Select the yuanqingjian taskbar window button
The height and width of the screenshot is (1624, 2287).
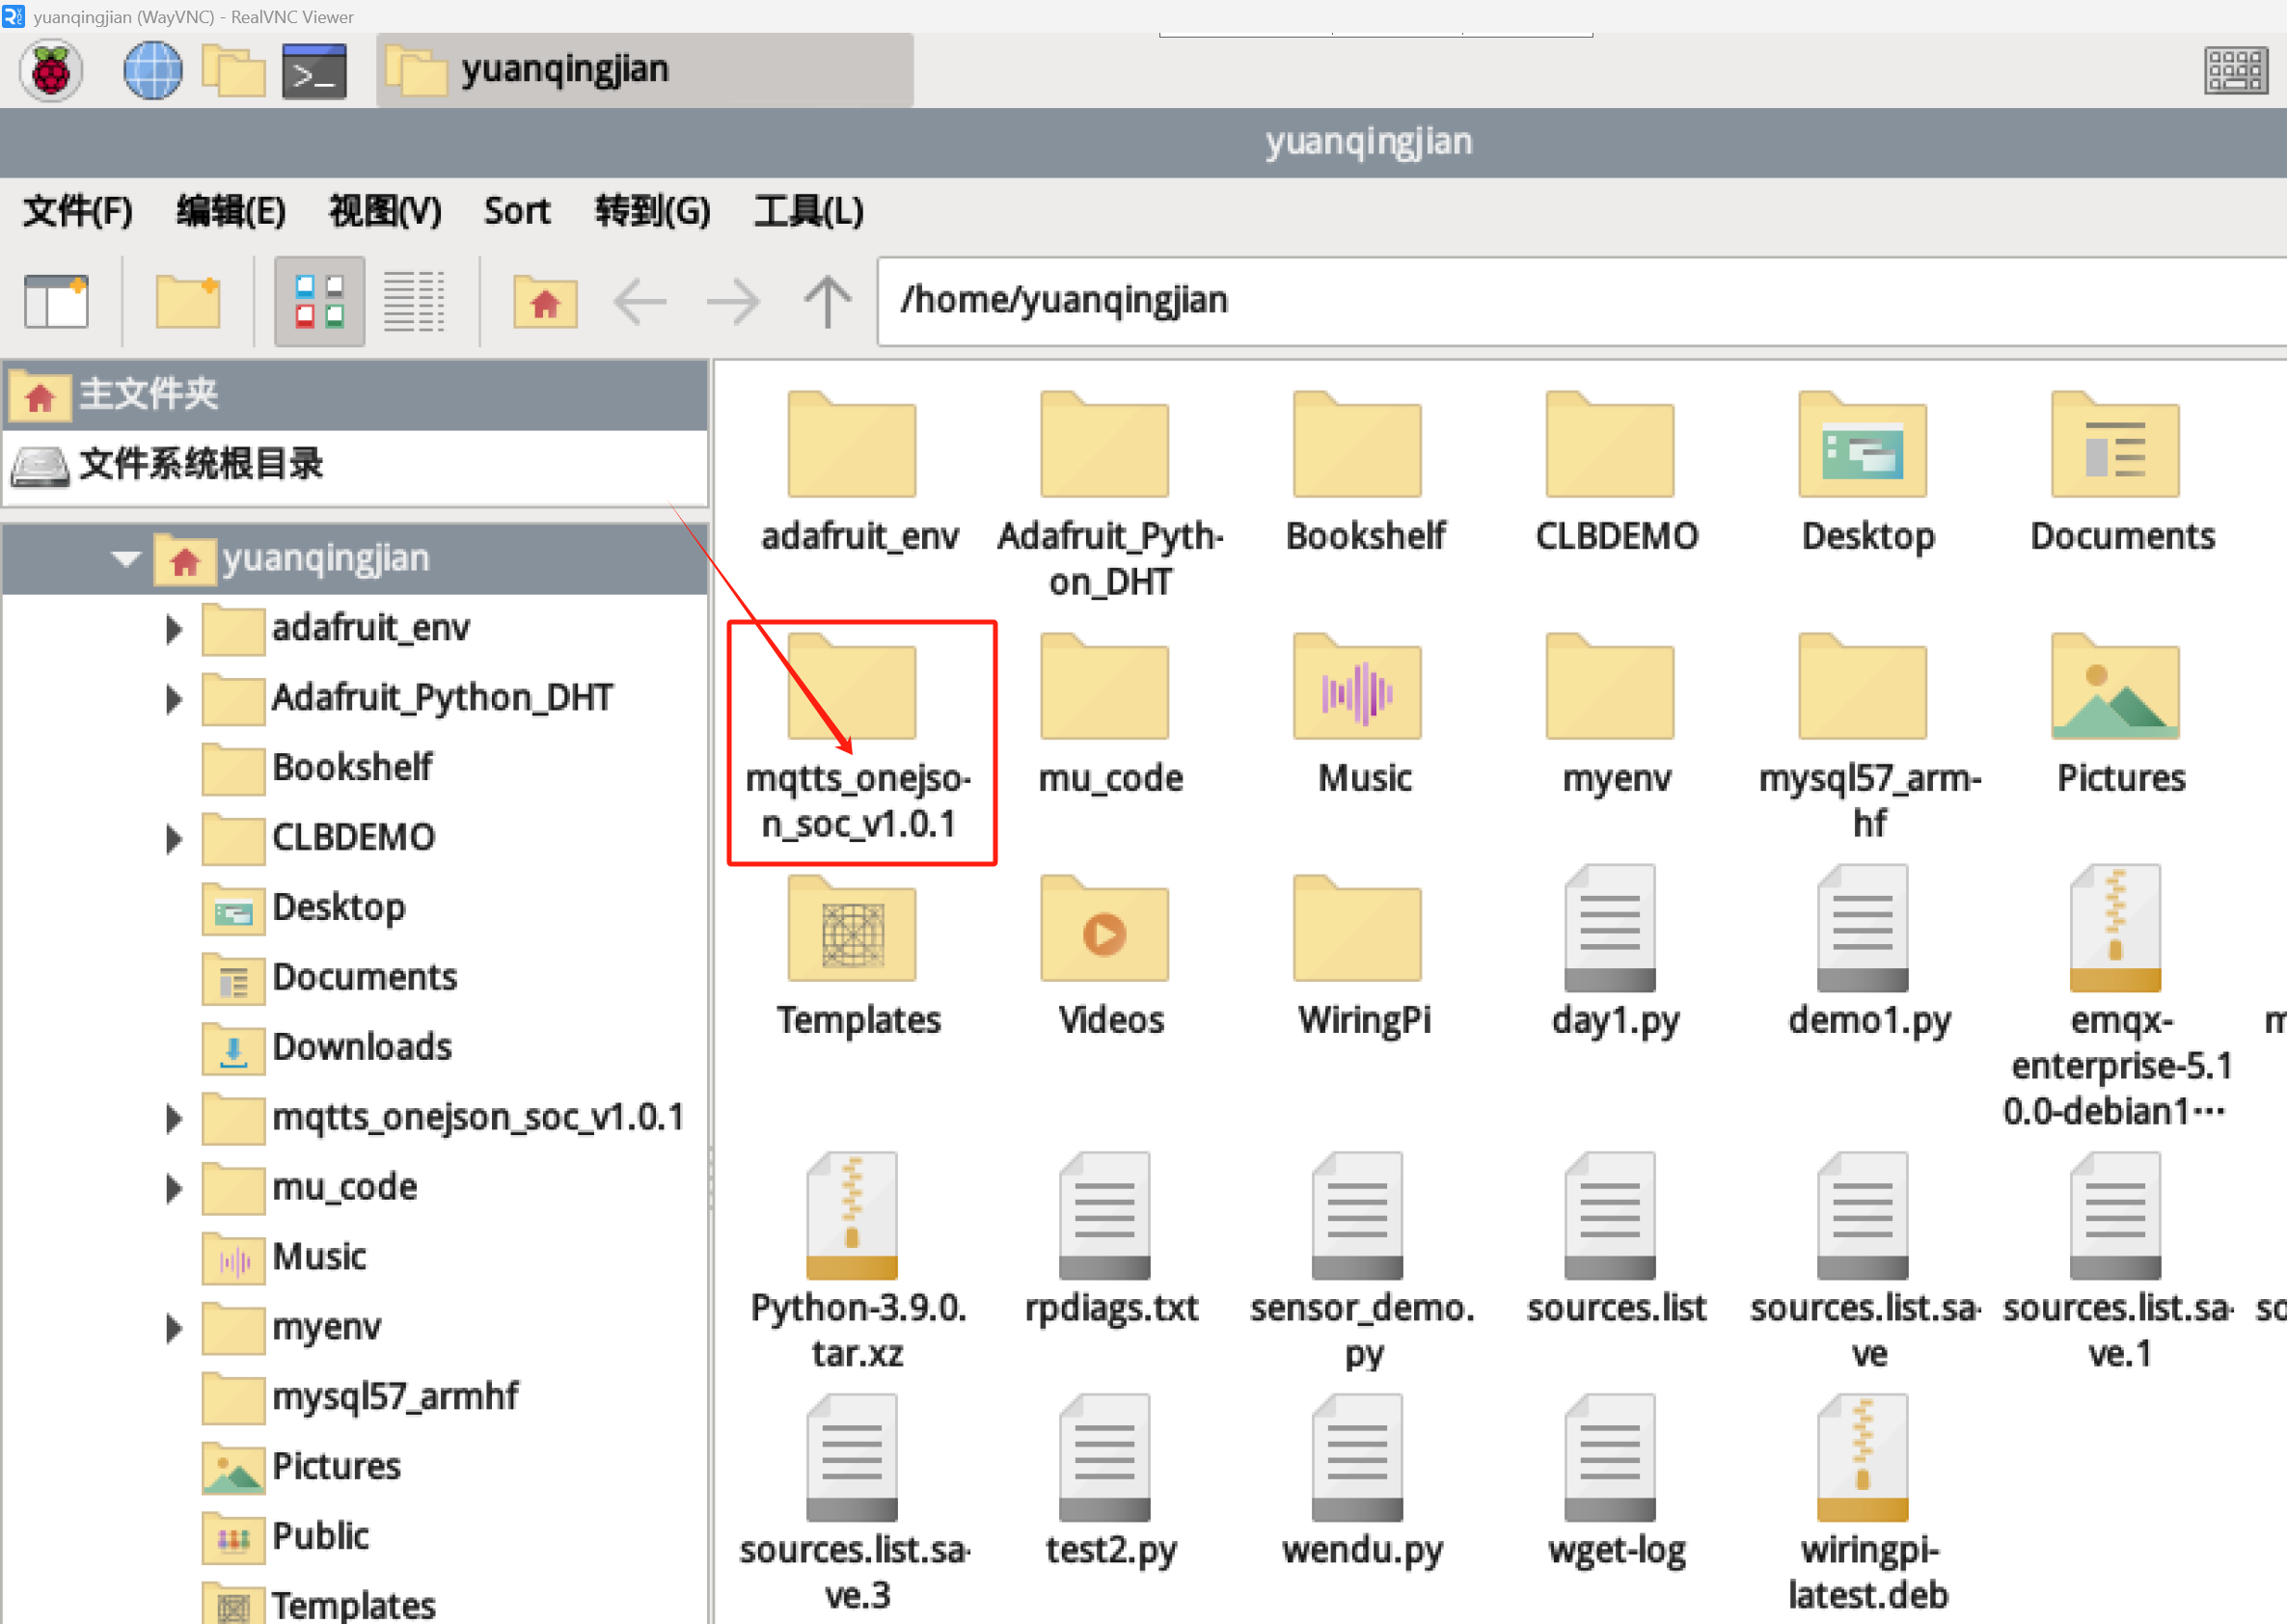click(x=644, y=70)
